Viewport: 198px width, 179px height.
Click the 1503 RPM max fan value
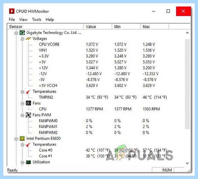(151, 109)
